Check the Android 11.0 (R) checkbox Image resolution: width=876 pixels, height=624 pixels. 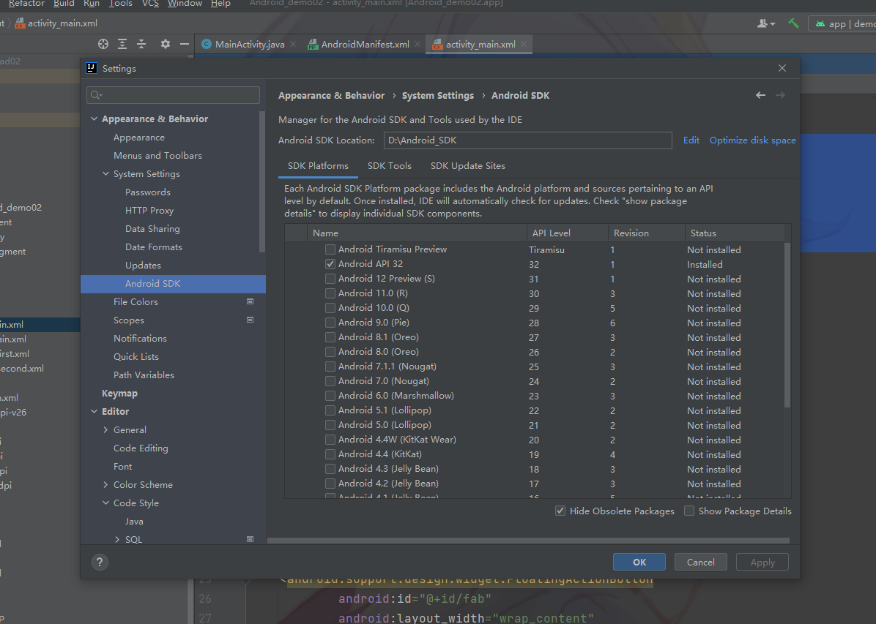pyautogui.click(x=330, y=293)
